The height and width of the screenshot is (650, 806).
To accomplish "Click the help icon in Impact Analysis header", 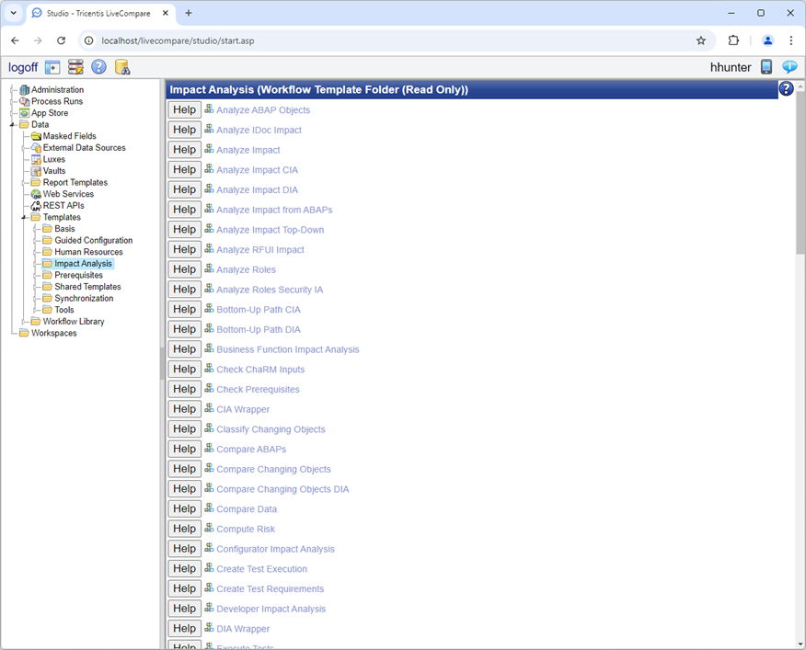I will (786, 89).
